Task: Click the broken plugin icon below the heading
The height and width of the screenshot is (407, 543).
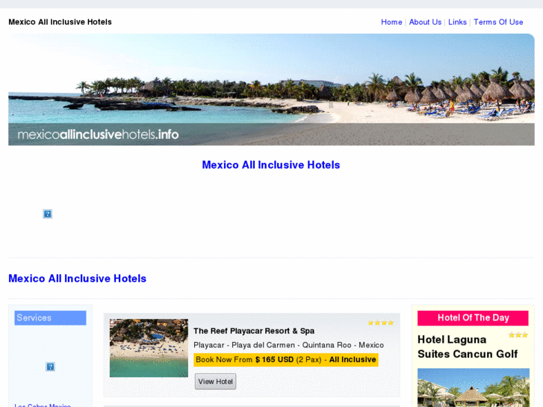Action: (48, 214)
